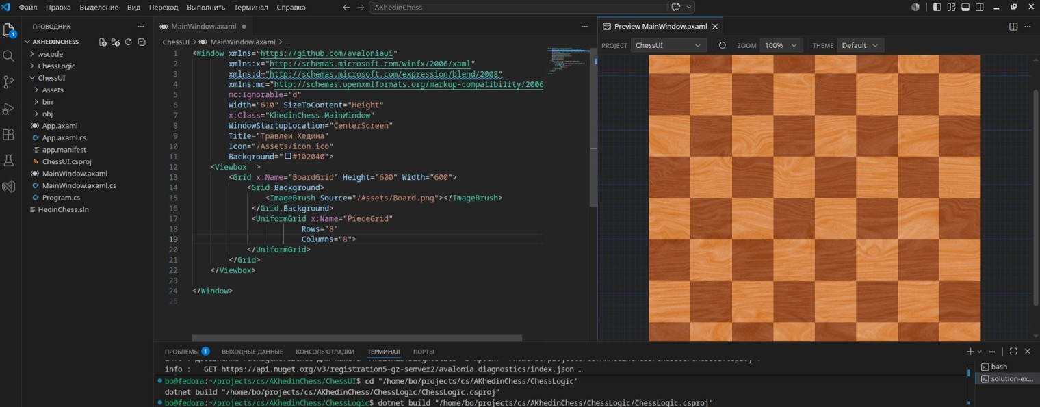Switch to the КОНСОЛЬ ОТЛАДКИ panel tab
1040x407 pixels.
point(325,352)
